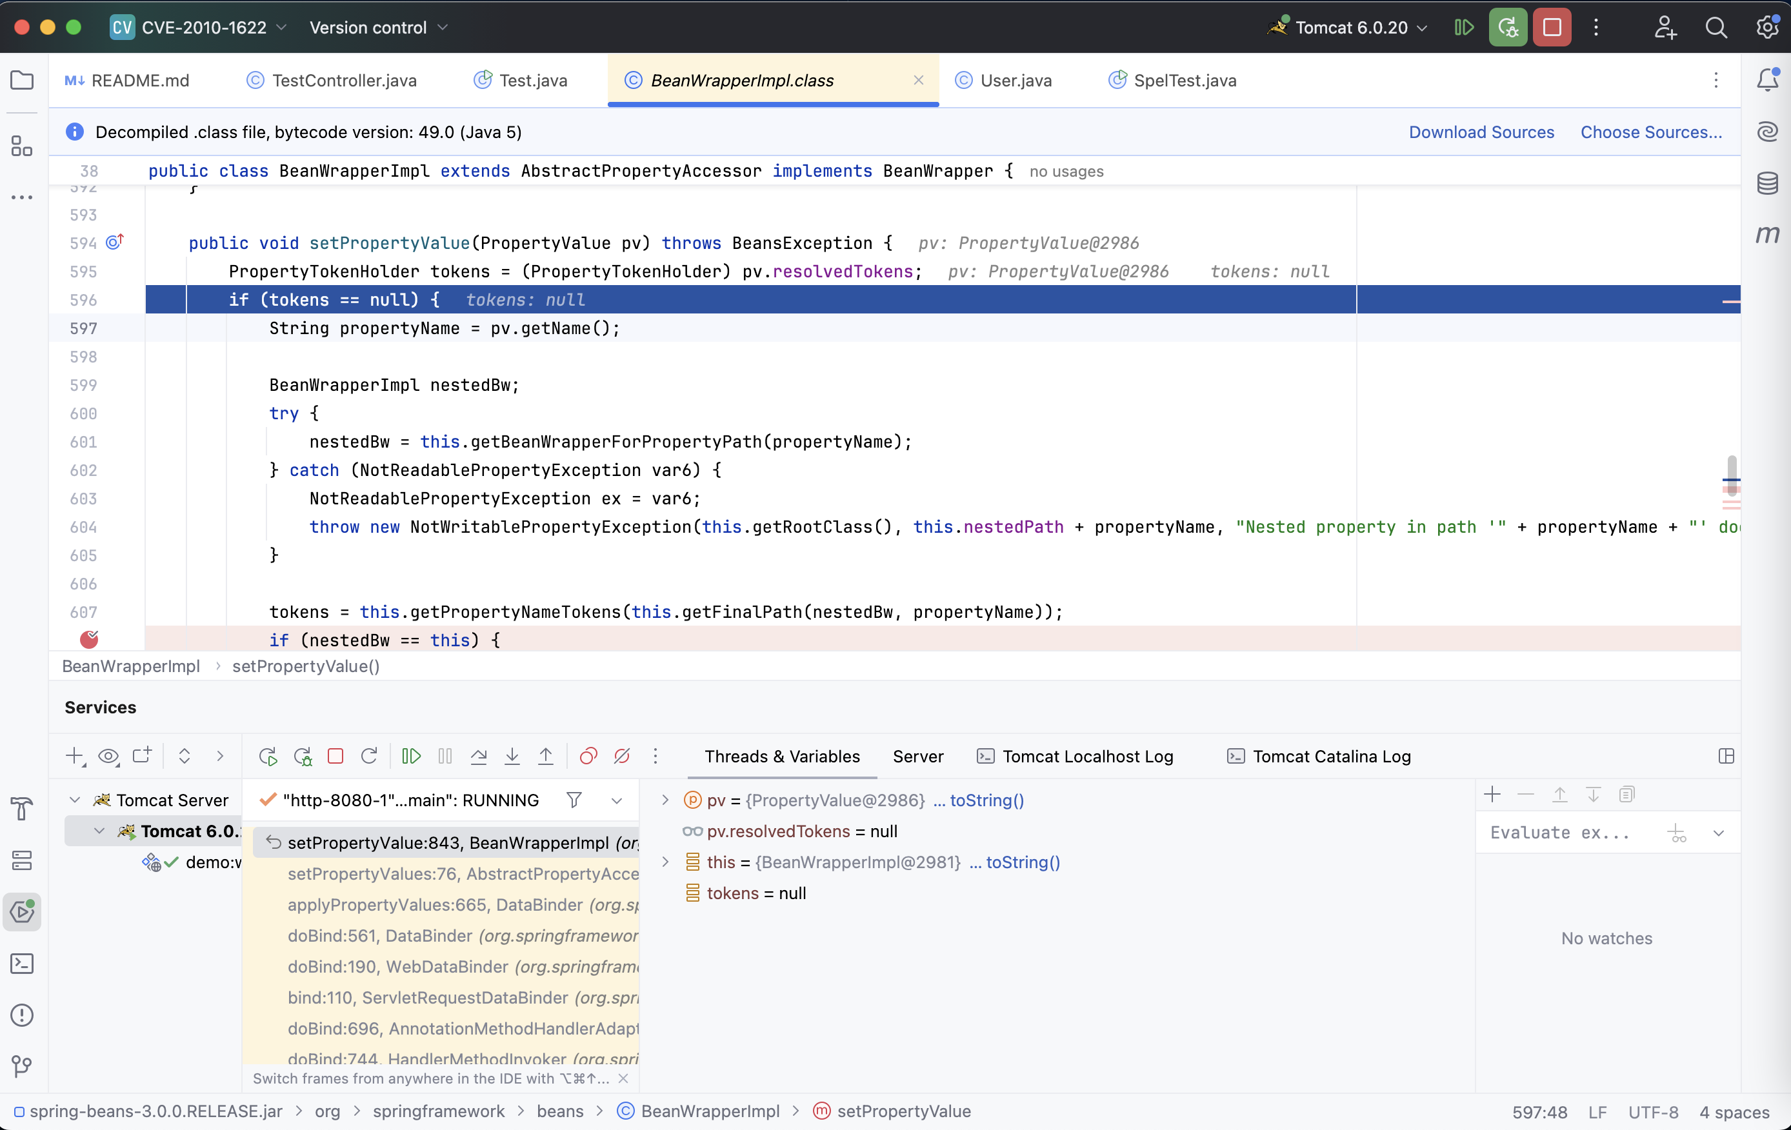Toggle the breakpoint on the nestedBw line
The width and height of the screenshot is (1791, 1130).
(x=89, y=639)
